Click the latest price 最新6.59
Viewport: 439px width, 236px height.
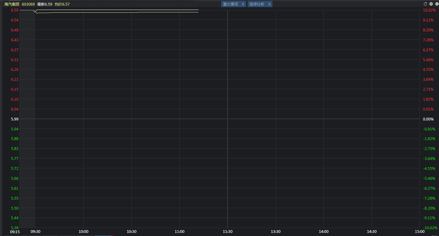(45, 4)
